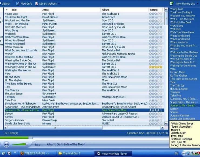This screenshot has height=157, width=200.
Task: Select You Know I'm Right track
Action: [x=84, y=17]
